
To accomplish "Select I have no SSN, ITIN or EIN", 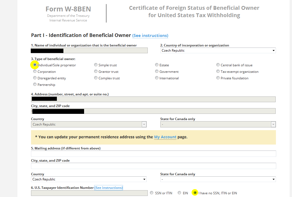I will coord(195,193).
